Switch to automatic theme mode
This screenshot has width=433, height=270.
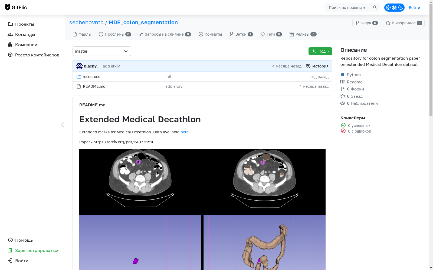[x=395, y=7]
